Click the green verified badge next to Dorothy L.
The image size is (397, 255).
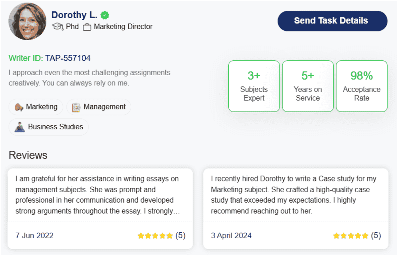click(x=105, y=15)
